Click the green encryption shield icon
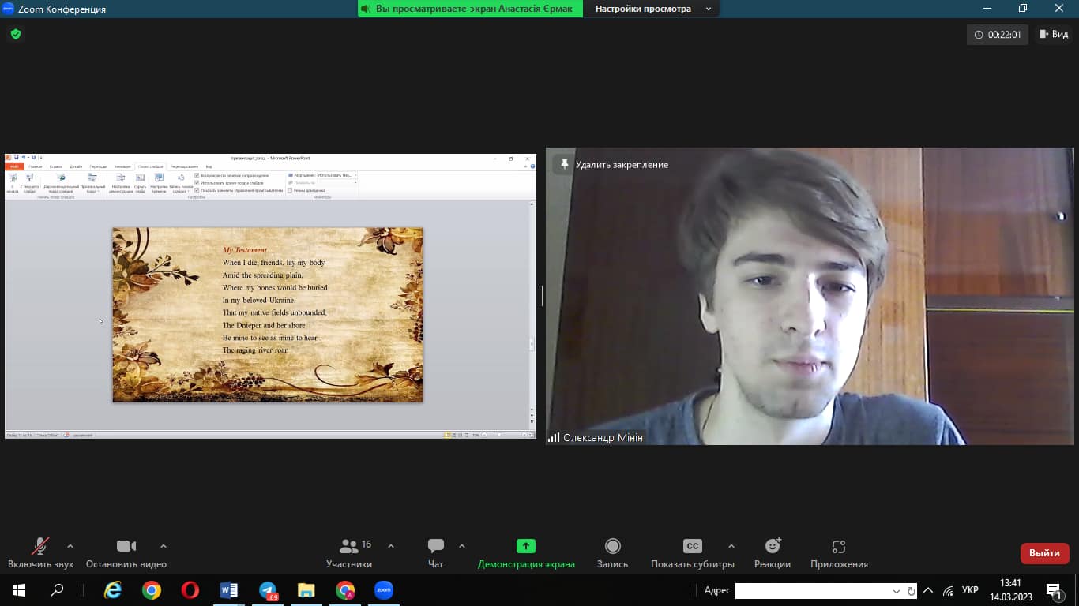Image resolution: width=1079 pixels, height=606 pixels. (15, 34)
